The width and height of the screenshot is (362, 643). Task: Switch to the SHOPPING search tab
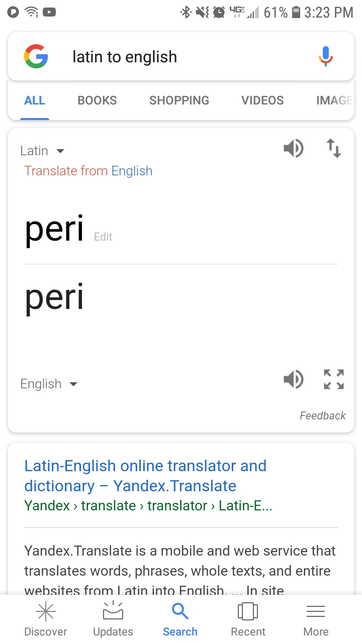[179, 100]
